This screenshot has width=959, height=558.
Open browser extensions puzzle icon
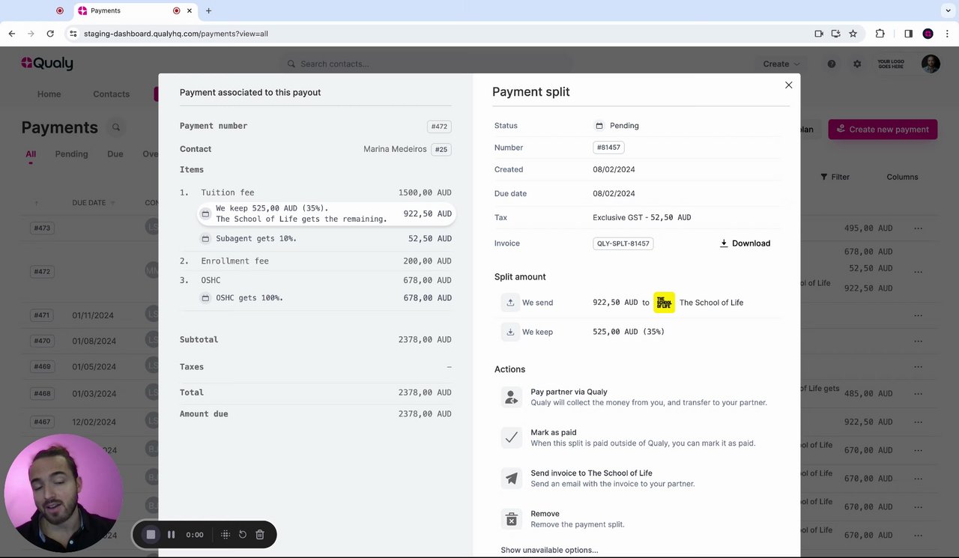coord(880,34)
